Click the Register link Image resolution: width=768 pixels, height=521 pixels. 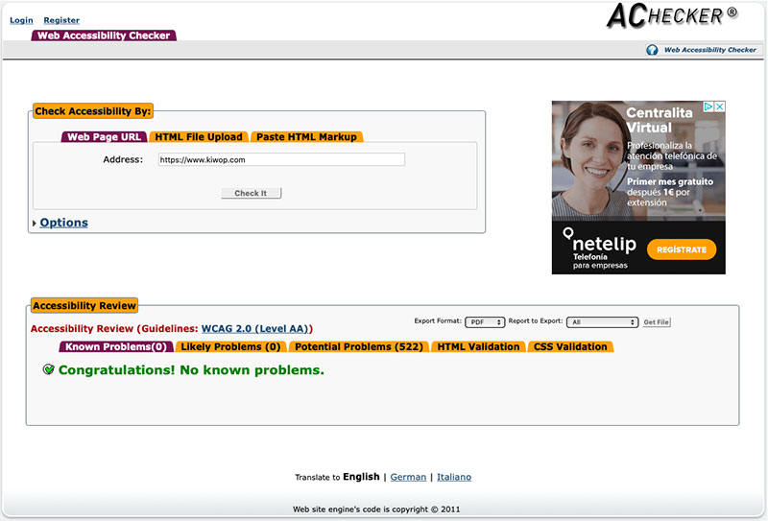coord(61,20)
